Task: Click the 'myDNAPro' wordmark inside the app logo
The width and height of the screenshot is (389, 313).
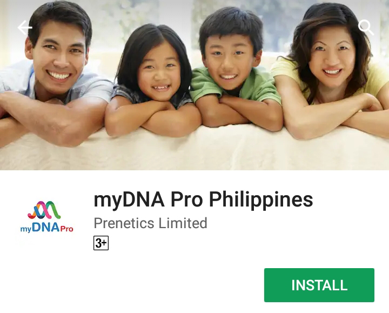Action: click(46, 228)
